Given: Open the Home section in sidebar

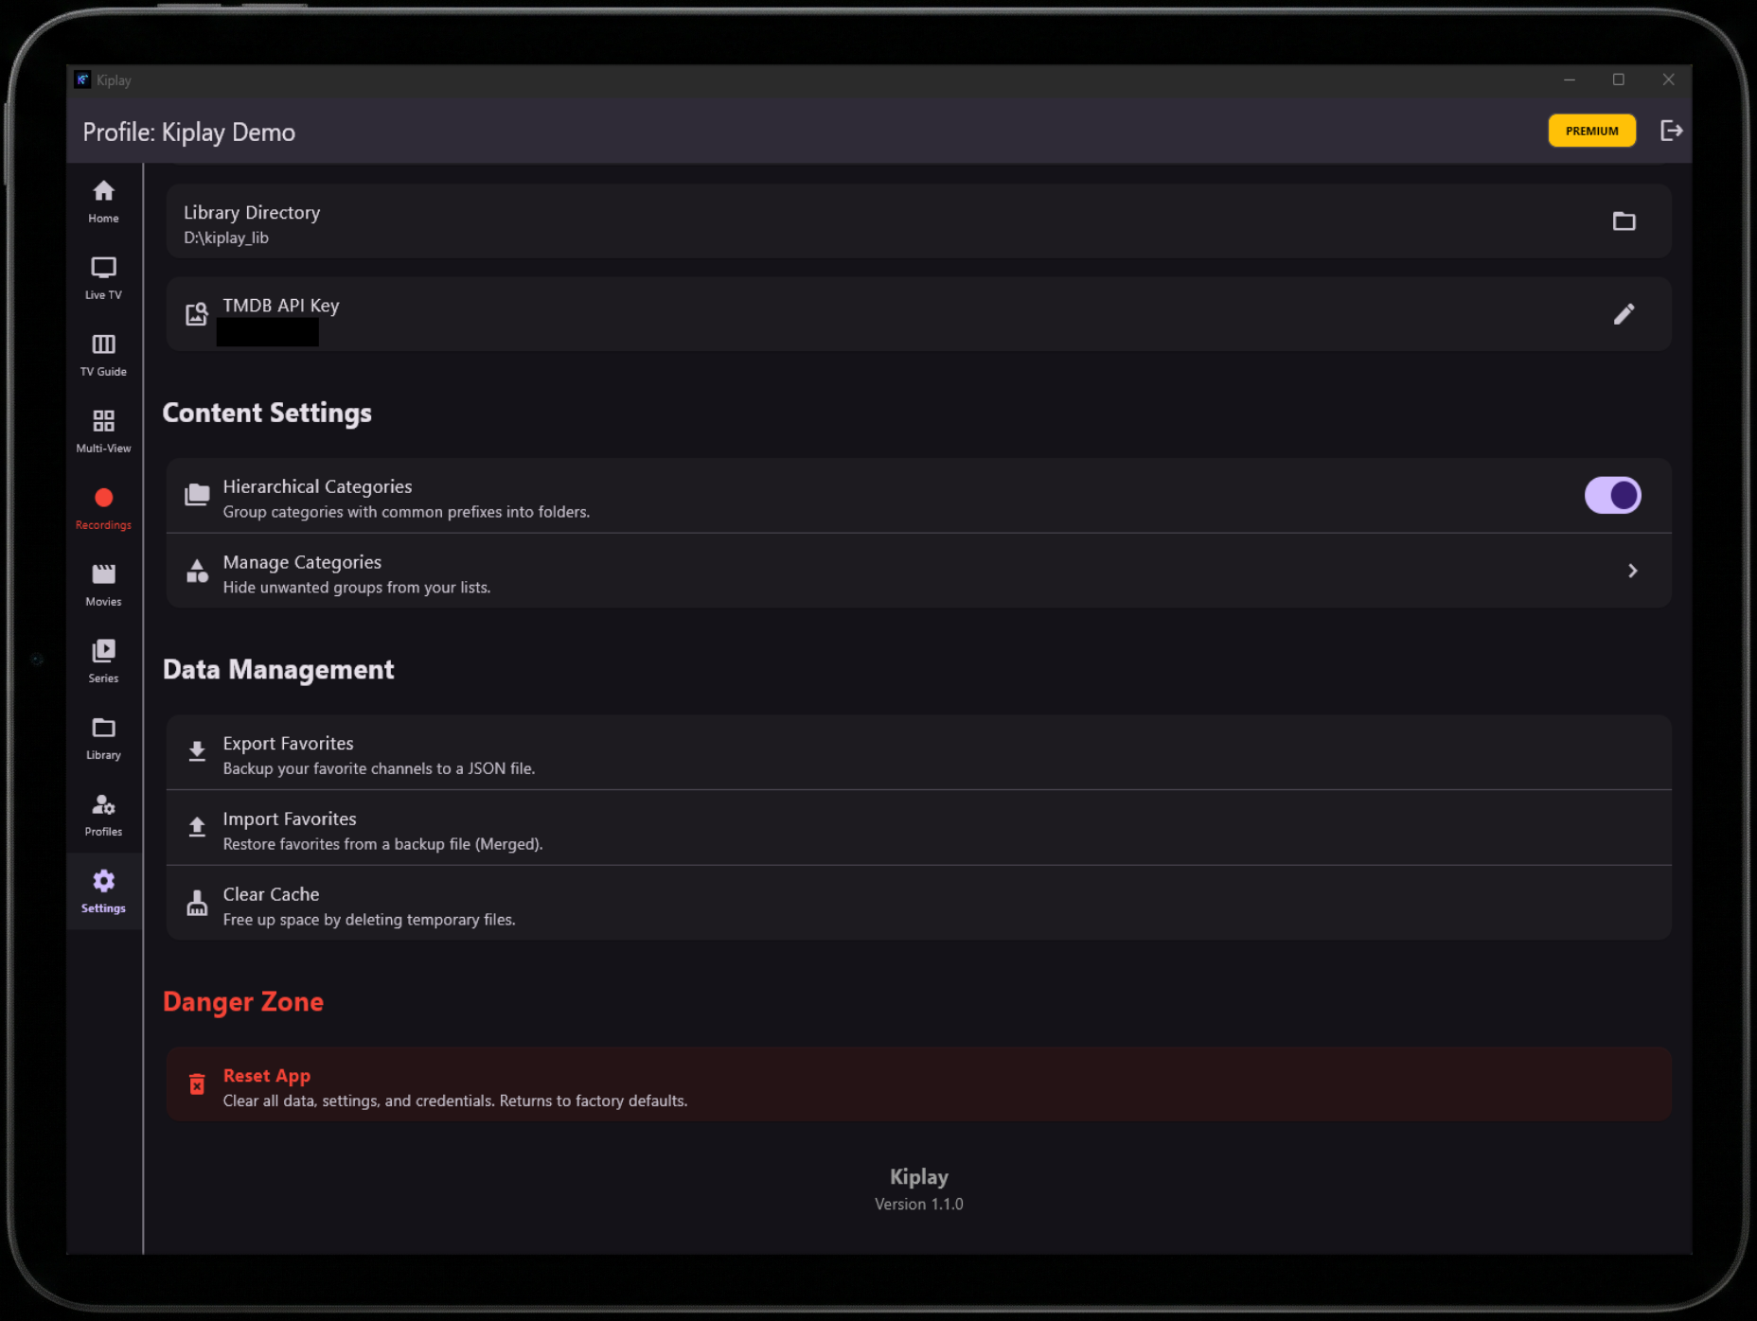Looking at the screenshot, I should 103,202.
